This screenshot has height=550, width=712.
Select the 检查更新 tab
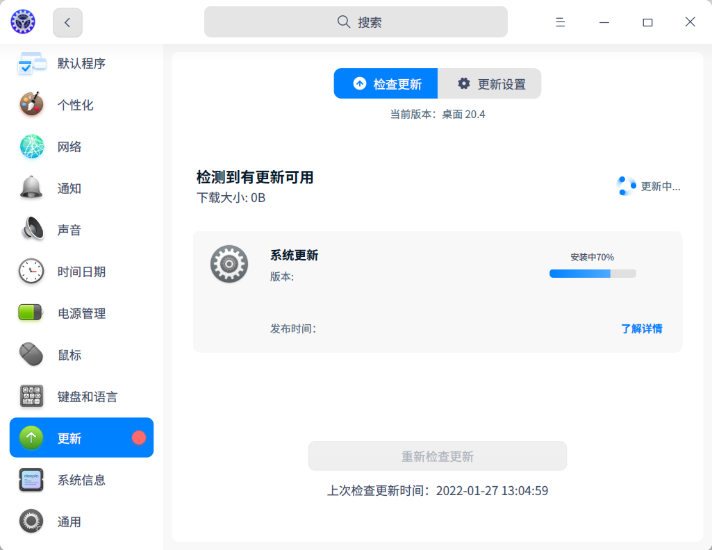pos(386,83)
